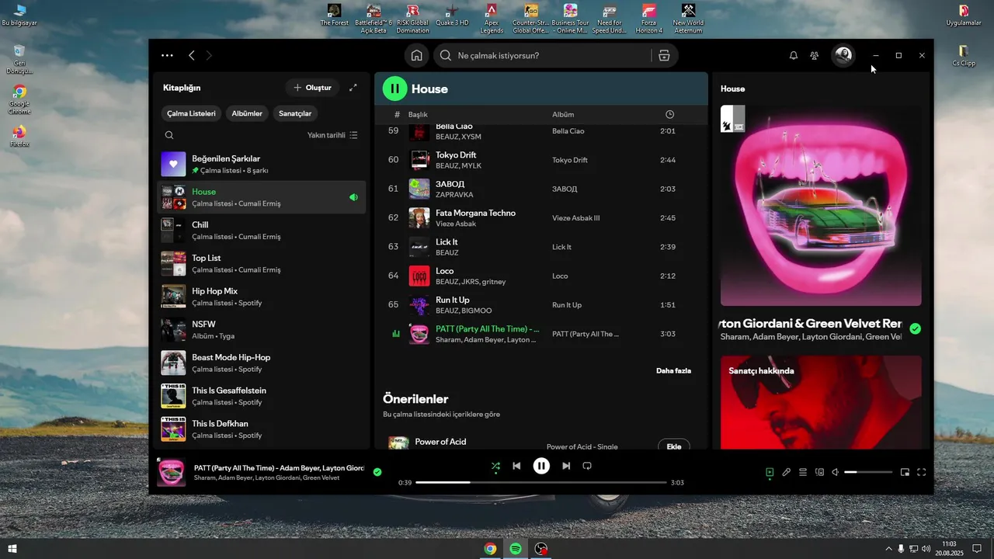The image size is (994, 559).
Task: Pause playback in the player bar
Action: coord(541,466)
